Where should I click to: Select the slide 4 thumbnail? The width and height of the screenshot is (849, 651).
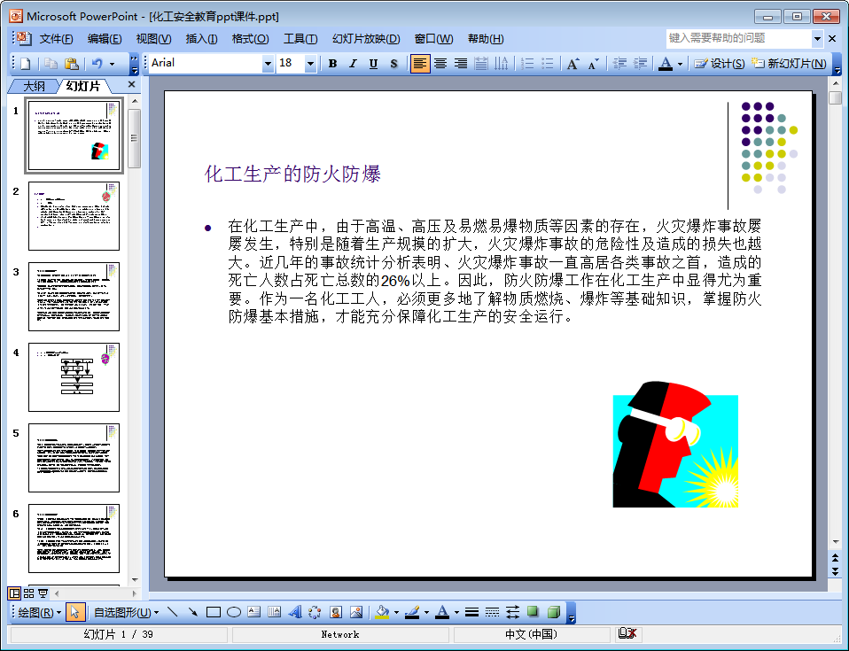(x=74, y=377)
